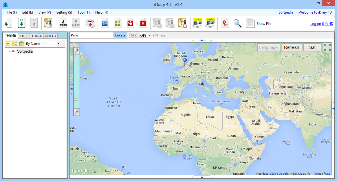
Task: Add a new theme with yellow plus icon
Action: (x=8, y=44)
